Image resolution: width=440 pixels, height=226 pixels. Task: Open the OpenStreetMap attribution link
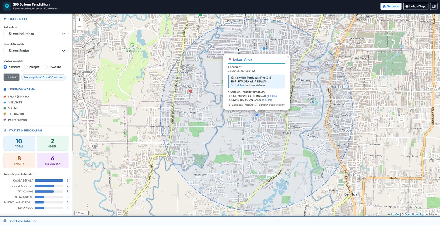(414, 215)
